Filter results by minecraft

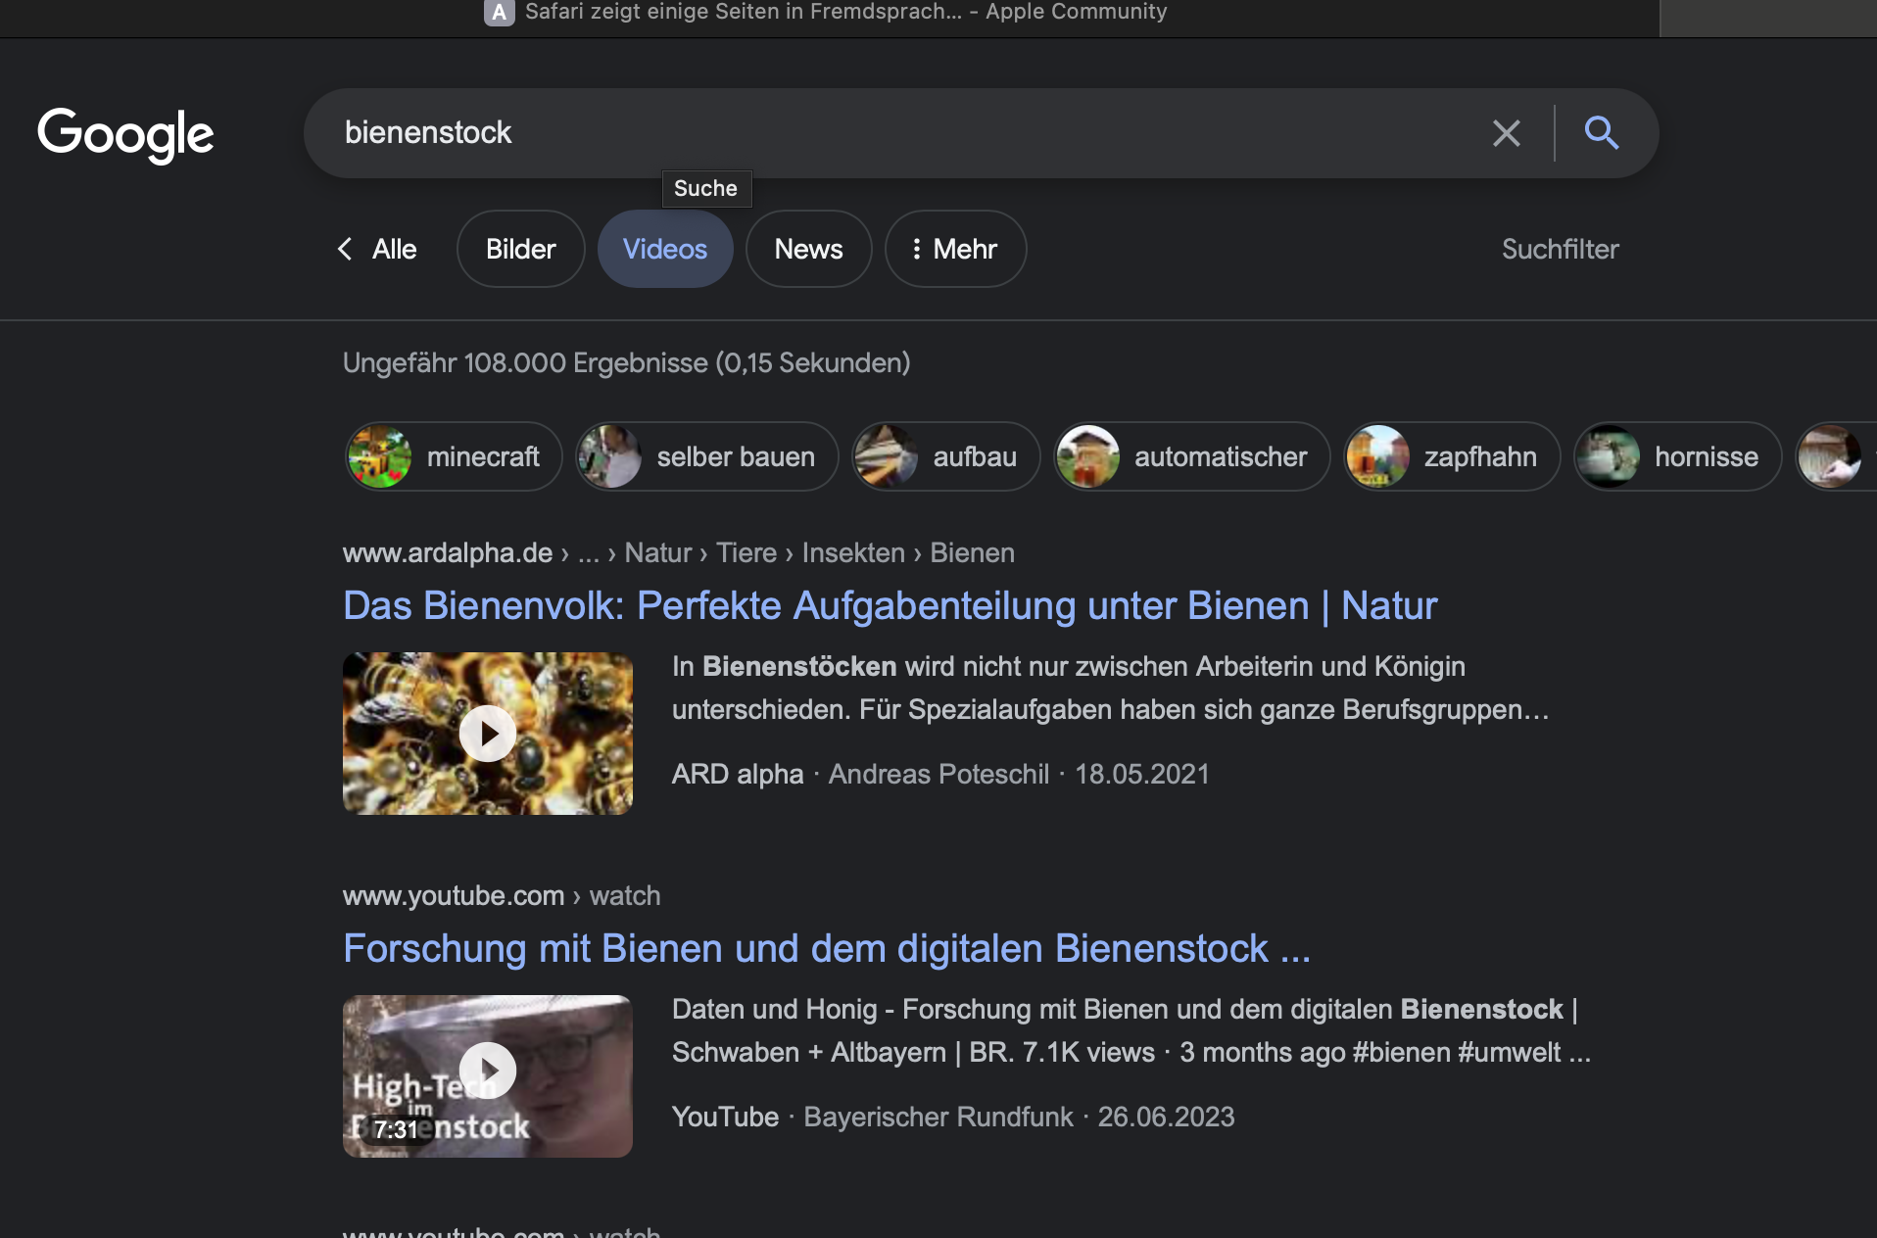pos(454,456)
